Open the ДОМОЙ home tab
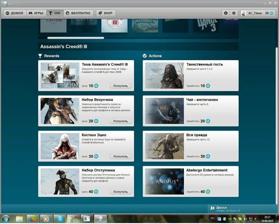 [x=15, y=13]
